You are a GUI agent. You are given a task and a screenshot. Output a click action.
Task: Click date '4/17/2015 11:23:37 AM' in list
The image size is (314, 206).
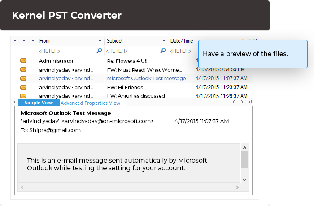pos(221,87)
